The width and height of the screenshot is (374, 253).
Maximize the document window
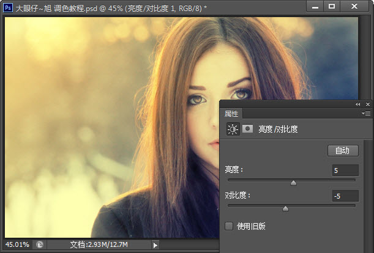point(331,6)
